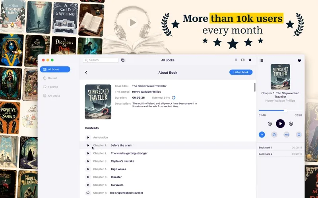
Task: Add a bookmark with the bookmark icon
Action: [299, 135]
